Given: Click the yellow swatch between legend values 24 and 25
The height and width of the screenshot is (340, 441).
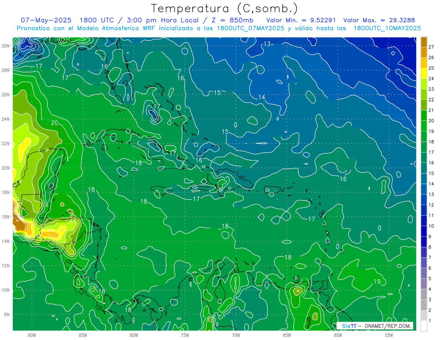Looking at the screenshot, I should coord(424,73).
